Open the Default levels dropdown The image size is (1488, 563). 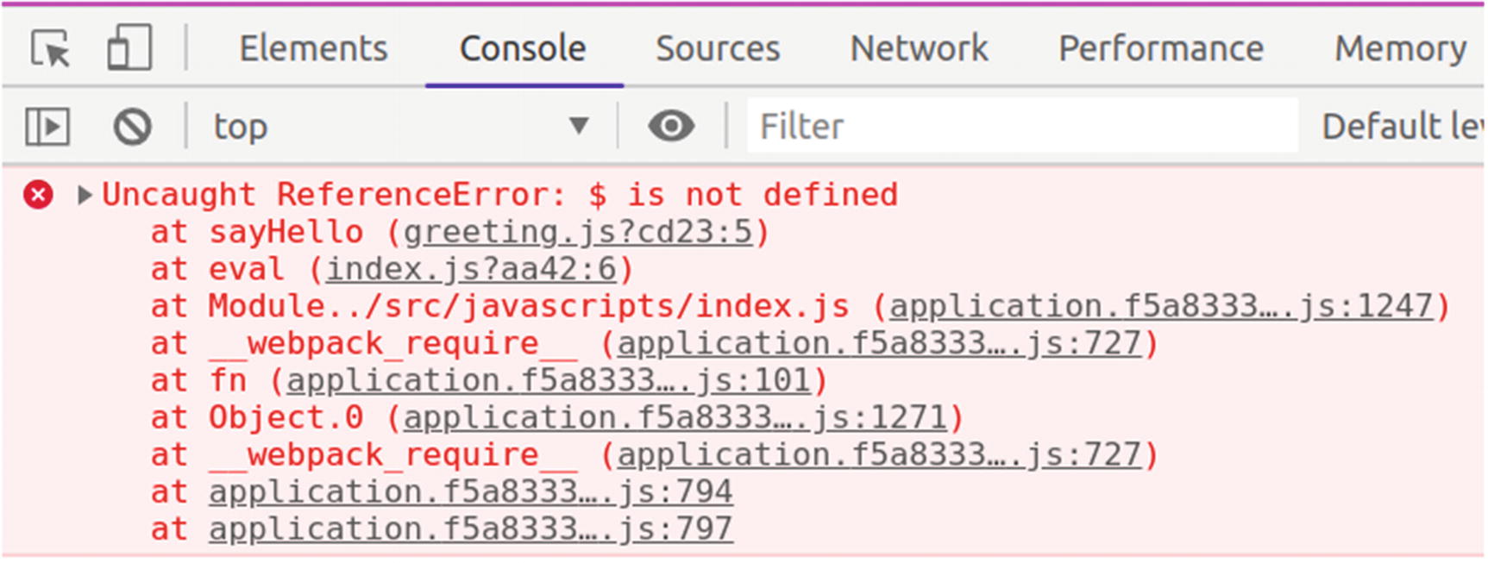(x=1402, y=127)
